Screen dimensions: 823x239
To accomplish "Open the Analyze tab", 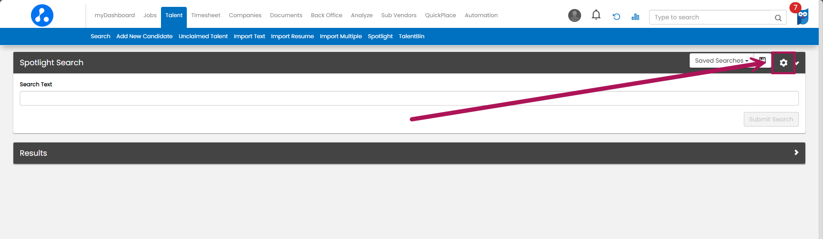I will 362,15.
